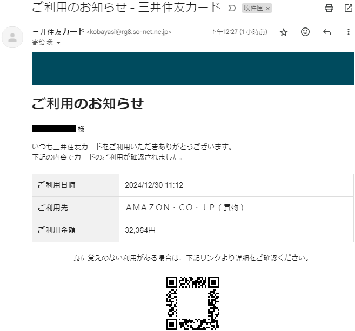355x331 pixels.
Task: Select the date value 2024/12/30 11:12
Action: click(x=154, y=185)
